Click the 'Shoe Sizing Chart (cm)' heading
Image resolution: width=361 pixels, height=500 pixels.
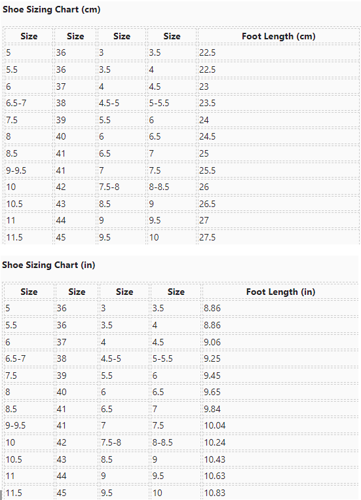[x=51, y=10]
